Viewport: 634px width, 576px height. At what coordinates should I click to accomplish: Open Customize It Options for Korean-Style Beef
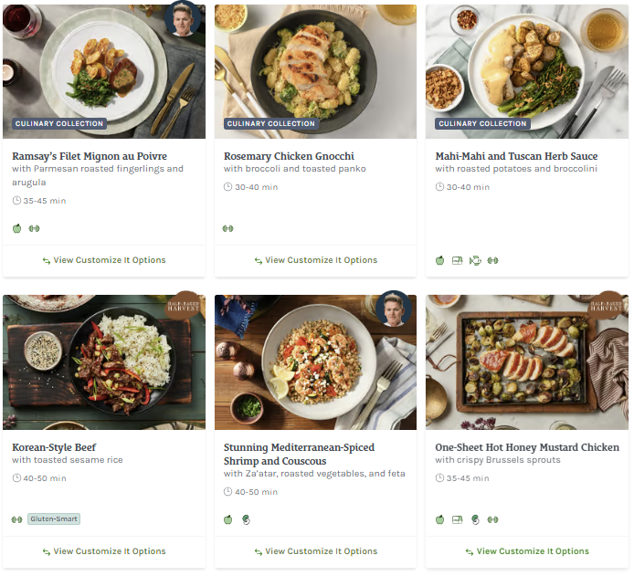pos(104,551)
